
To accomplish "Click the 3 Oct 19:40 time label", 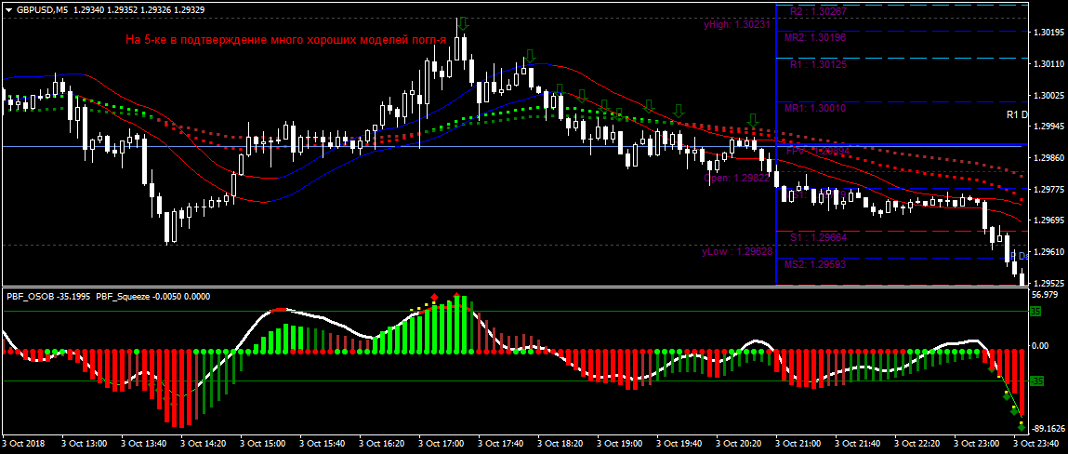I will tap(681, 443).
